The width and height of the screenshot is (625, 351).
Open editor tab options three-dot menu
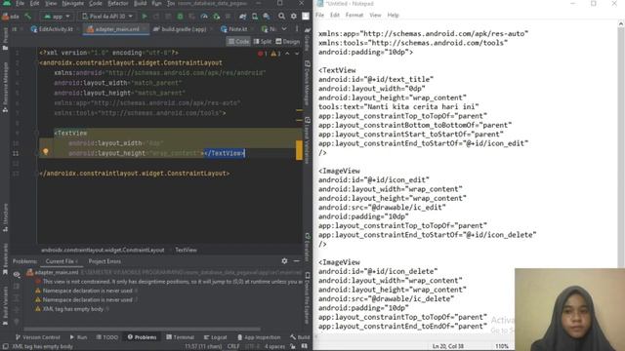pyautogui.click(x=297, y=28)
